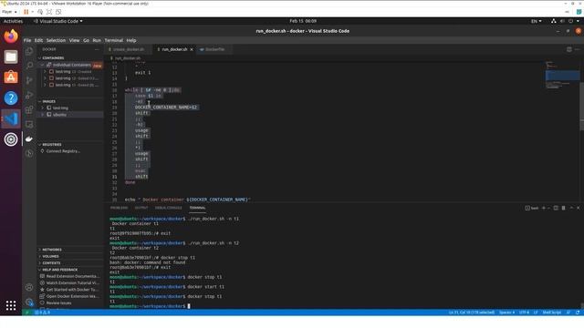
Task: Open the VMware Player dropdown menu
Action: 9,12
